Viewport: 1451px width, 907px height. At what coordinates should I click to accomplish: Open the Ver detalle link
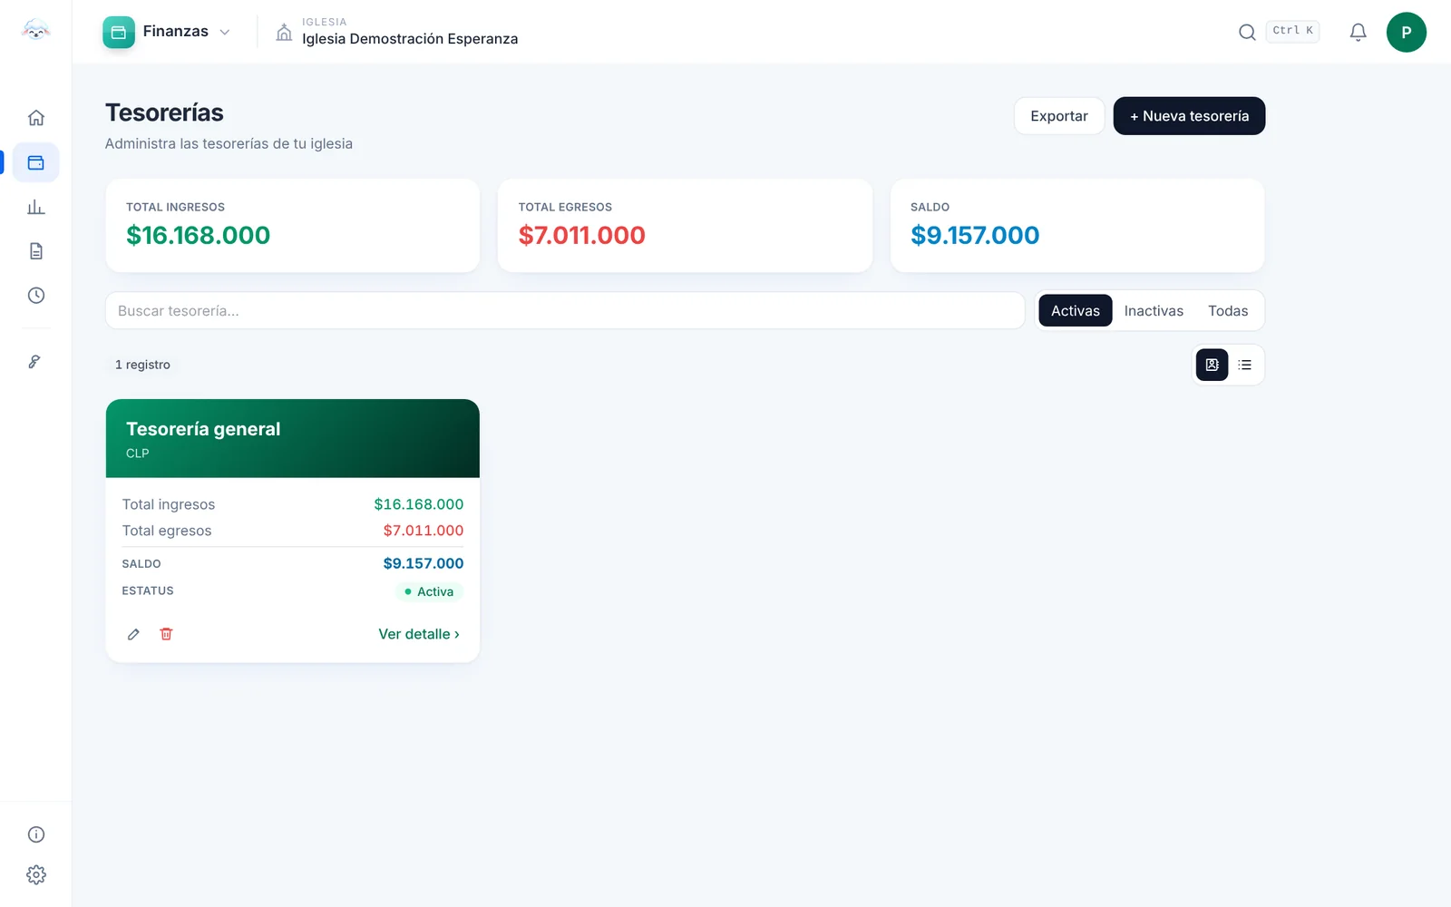coord(419,634)
